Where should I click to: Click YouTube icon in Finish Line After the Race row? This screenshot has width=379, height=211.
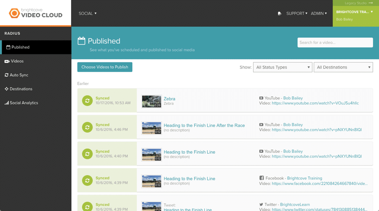(x=261, y=125)
